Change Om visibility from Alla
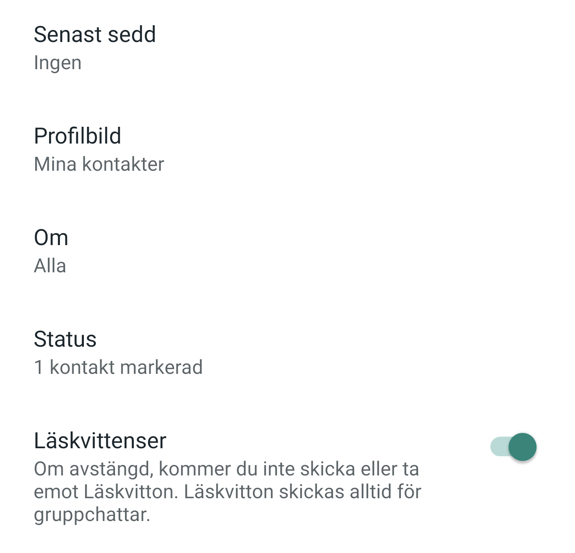This screenshot has height=553, width=575. 287,251
